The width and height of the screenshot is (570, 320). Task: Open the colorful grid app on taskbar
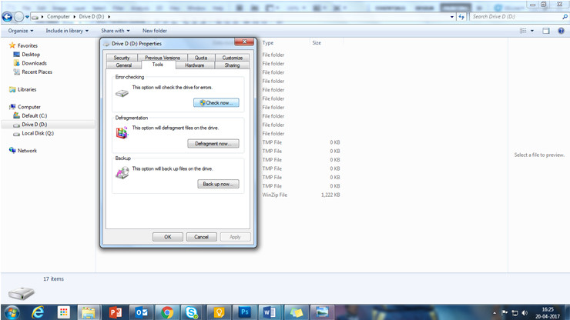(x=64, y=312)
